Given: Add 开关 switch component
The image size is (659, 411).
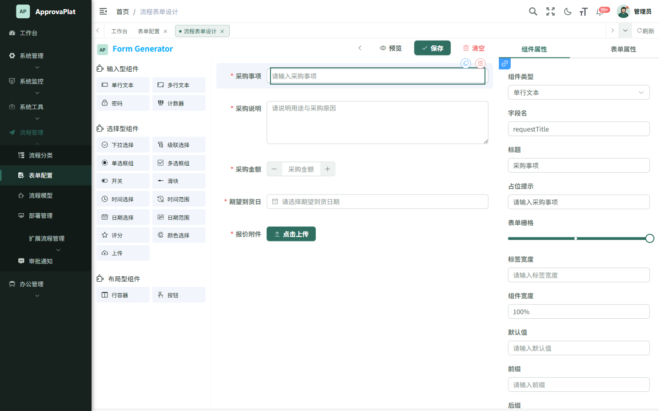Looking at the screenshot, I should [x=123, y=181].
